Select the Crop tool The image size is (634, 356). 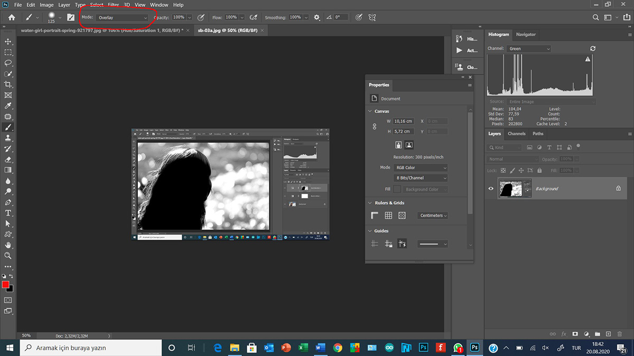pyautogui.click(x=8, y=84)
